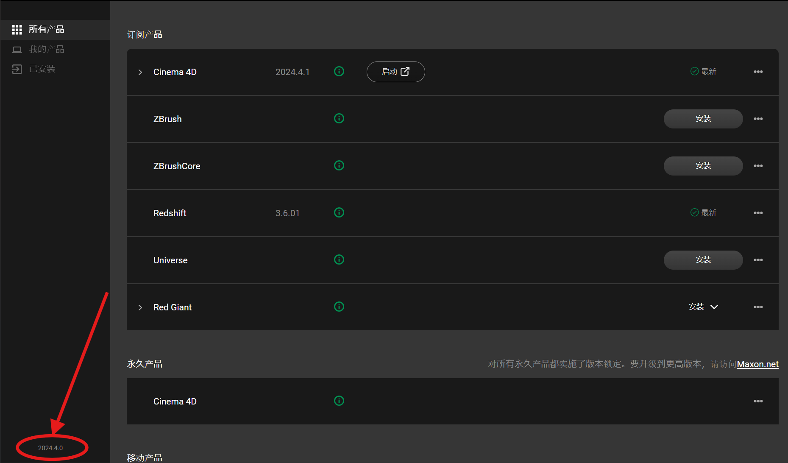
Task: Click the 永久产品 section heading
Action: [145, 364]
